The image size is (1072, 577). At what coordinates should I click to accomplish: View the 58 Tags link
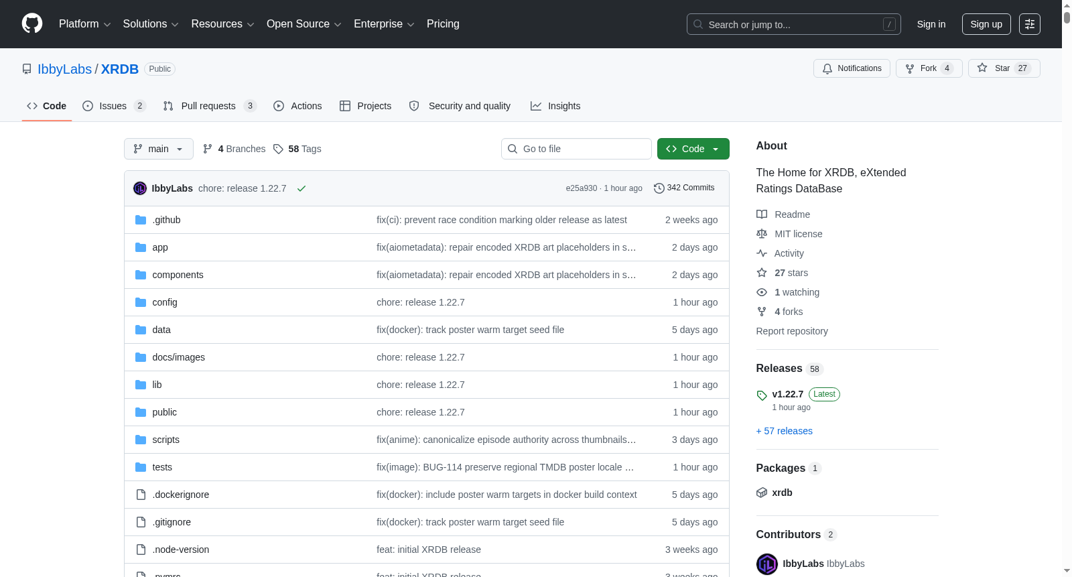point(297,149)
